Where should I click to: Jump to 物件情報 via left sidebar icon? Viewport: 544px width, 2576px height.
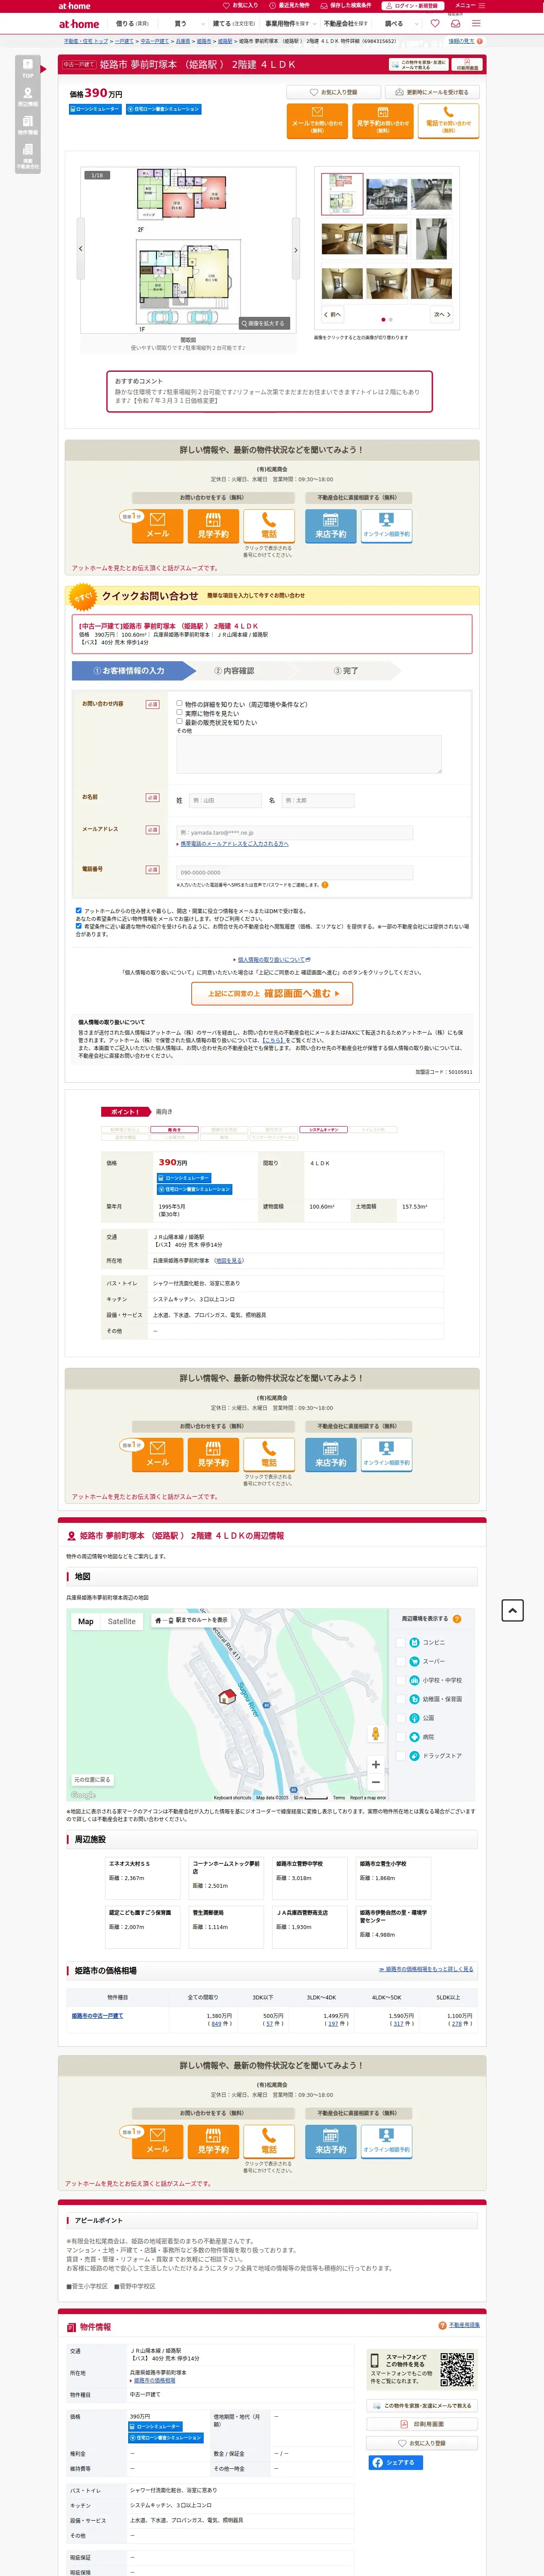point(27,125)
